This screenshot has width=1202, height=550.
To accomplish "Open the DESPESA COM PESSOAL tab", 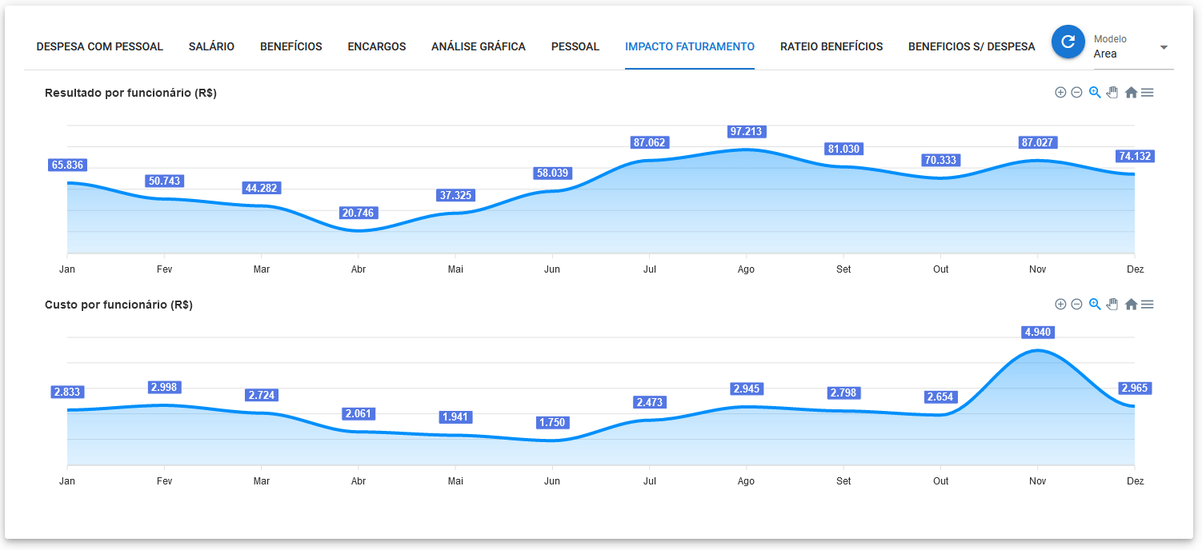I will (99, 46).
